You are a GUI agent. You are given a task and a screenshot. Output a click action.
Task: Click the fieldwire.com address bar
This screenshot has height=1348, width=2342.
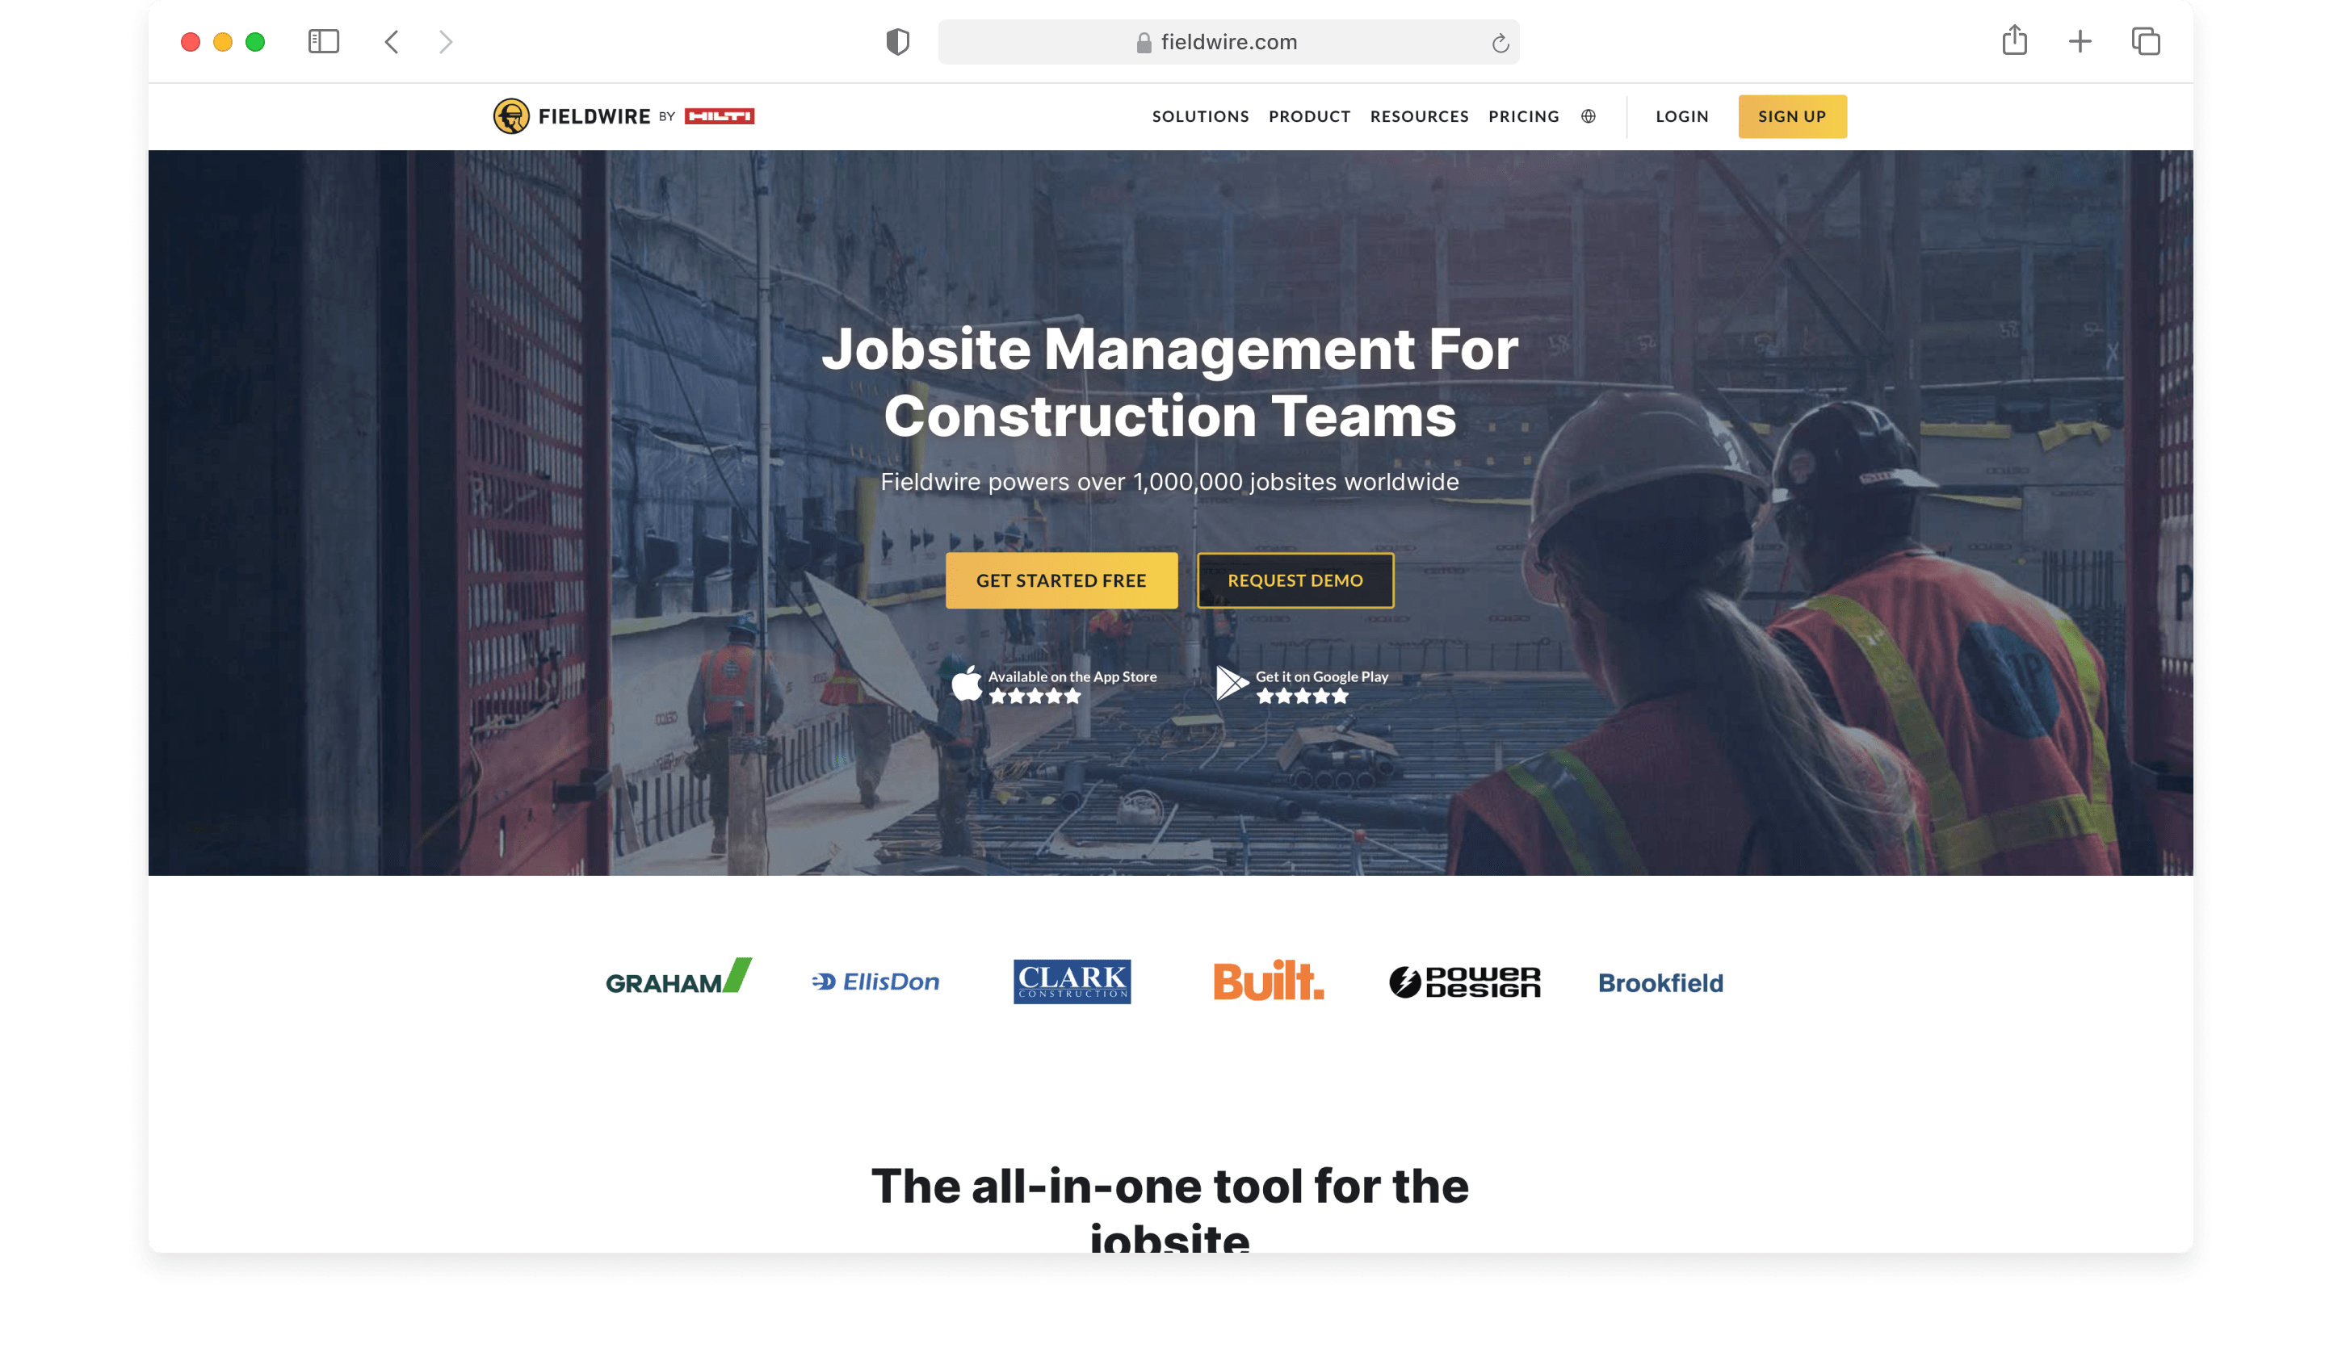point(1228,43)
